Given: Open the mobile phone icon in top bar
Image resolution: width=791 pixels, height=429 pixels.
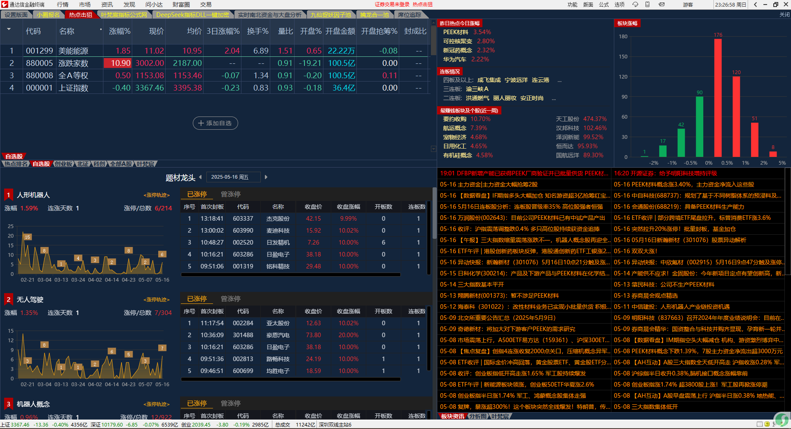Looking at the screenshot, I should click(648, 5).
